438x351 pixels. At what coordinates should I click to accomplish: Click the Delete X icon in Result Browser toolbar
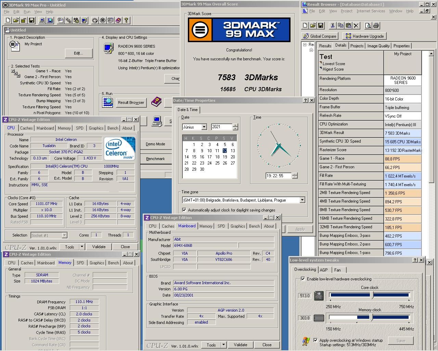tap(356, 25)
